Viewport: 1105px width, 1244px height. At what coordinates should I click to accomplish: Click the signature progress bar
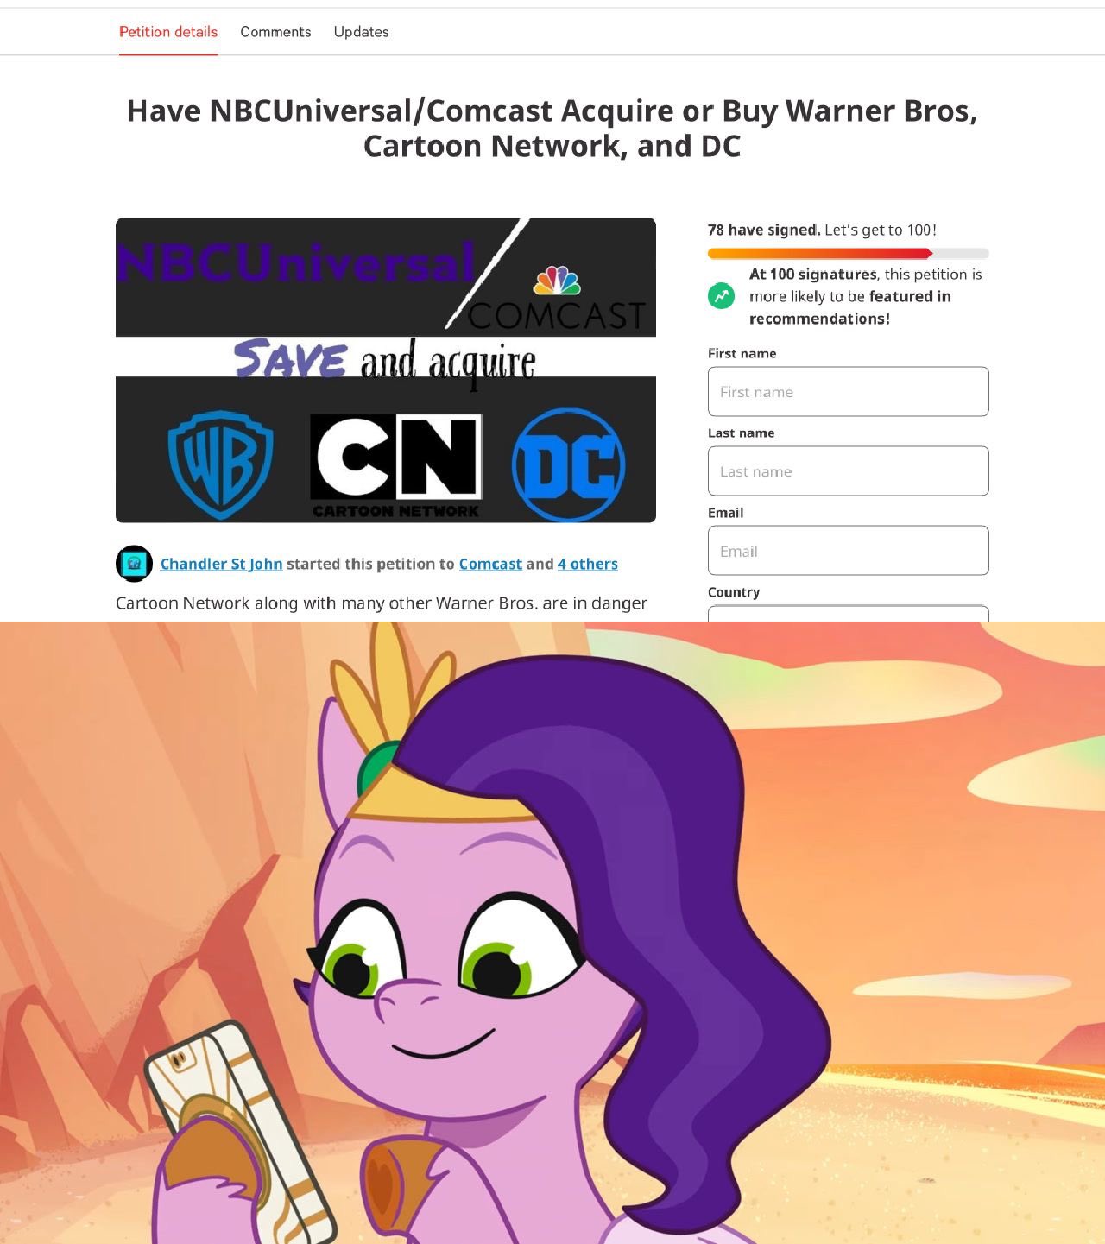coord(848,254)
